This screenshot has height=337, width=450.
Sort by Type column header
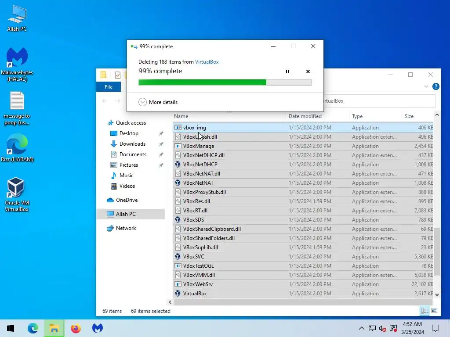pyautogui.click(x=357, y=116)
